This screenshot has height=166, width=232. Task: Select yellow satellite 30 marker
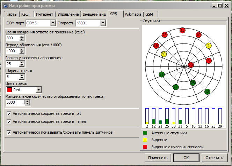[x=164, y=54]
